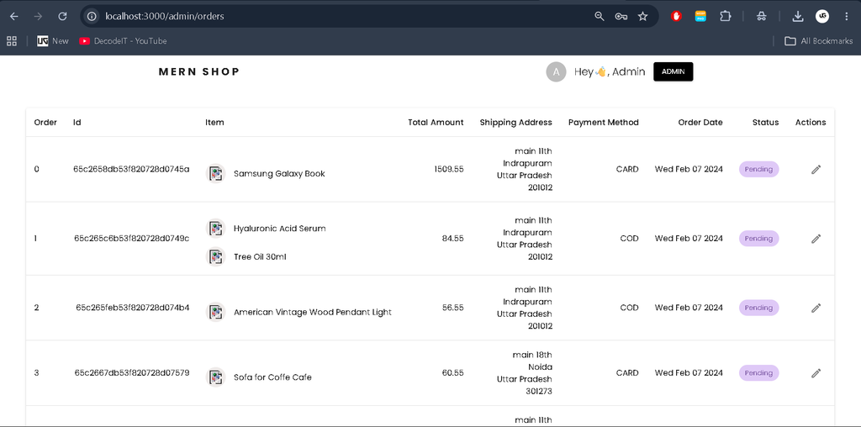The height and width of the screenshot is (427, 861).
Task: Click the browser forward arrow
Action: 38,17
